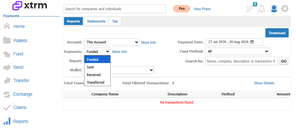Image resolution: width=296 pixels, height=128 pixels.
Task: Click the Payment Date range field
Action: [x=234, y=42]
